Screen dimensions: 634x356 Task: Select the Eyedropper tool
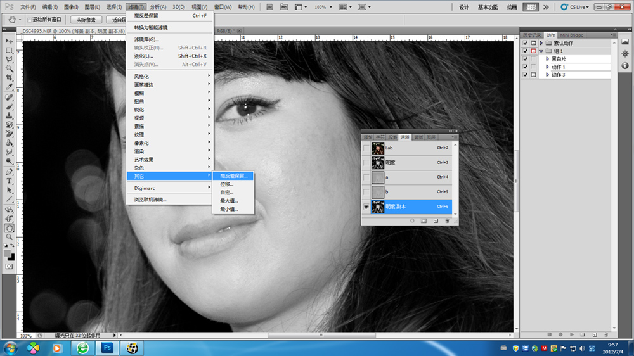pyautogui.click(x=10, y=86)
